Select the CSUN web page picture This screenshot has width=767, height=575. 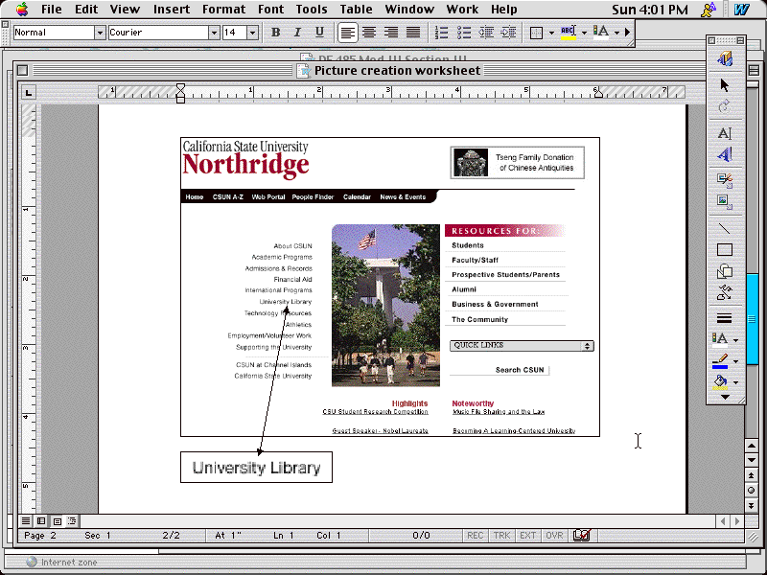point(390,287)
